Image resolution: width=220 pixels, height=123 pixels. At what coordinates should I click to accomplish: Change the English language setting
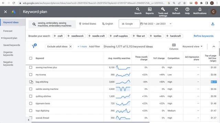(x=108, y=24)
